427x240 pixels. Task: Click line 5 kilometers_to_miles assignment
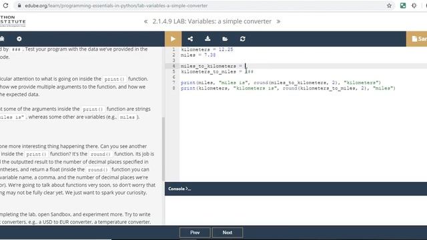(x=217, y=71)
